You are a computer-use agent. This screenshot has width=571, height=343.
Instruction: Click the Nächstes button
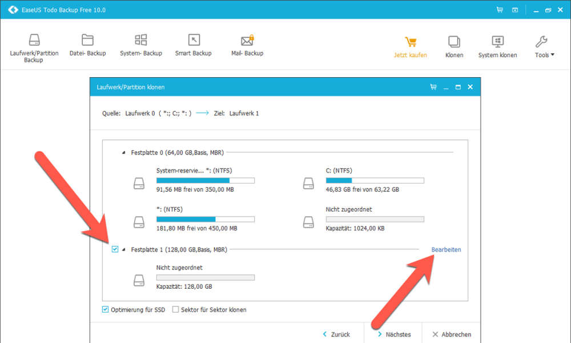click(394, 334)
